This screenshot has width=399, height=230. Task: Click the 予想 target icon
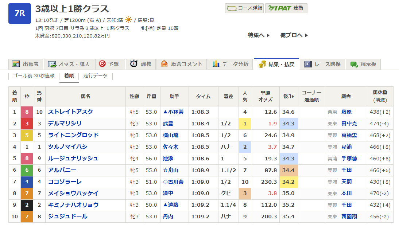[x=102, y=64]
